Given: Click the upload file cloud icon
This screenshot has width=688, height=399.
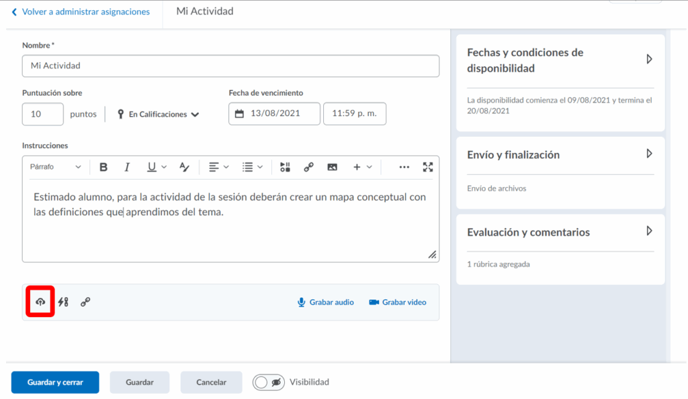Looking at the screenshot, I should 40,302.
